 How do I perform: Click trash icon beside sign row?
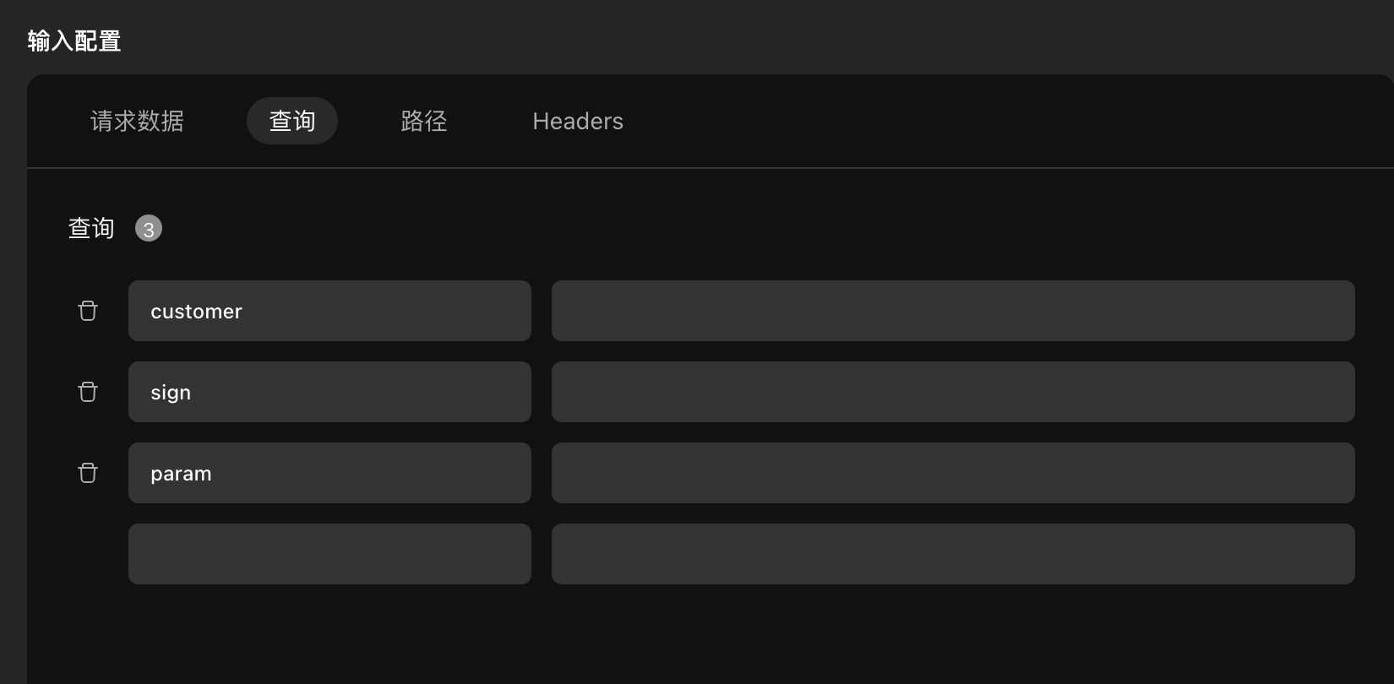click(88, 392)
